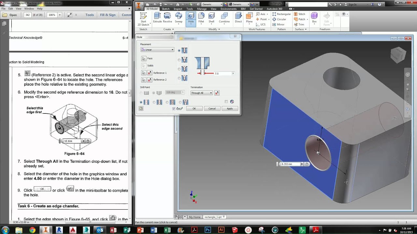Select the Mirror tool
The width and height of the screenshot is (417, 234).
[278, 24]
